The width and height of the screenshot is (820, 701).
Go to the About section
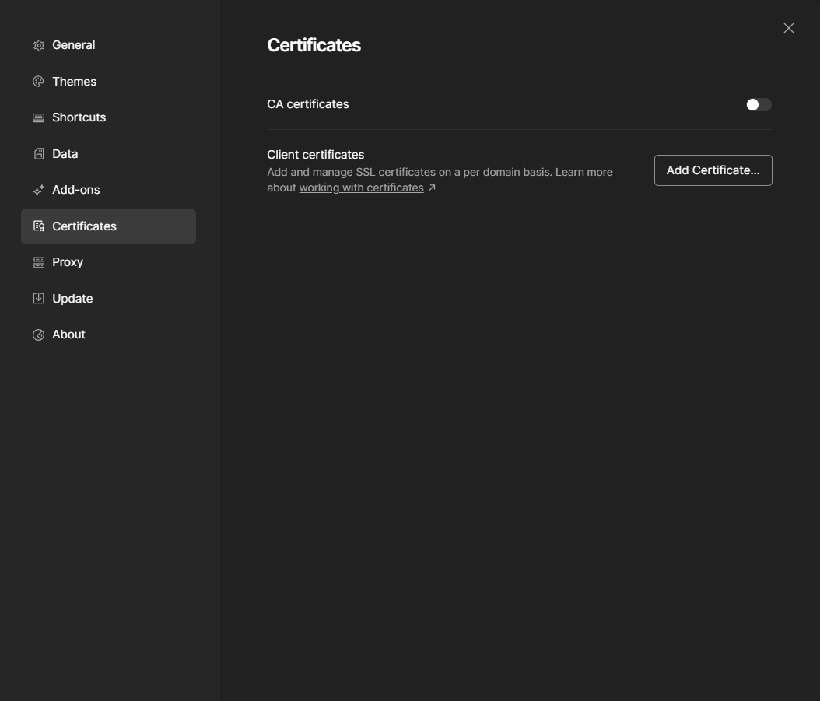click(x=108, y=335)
